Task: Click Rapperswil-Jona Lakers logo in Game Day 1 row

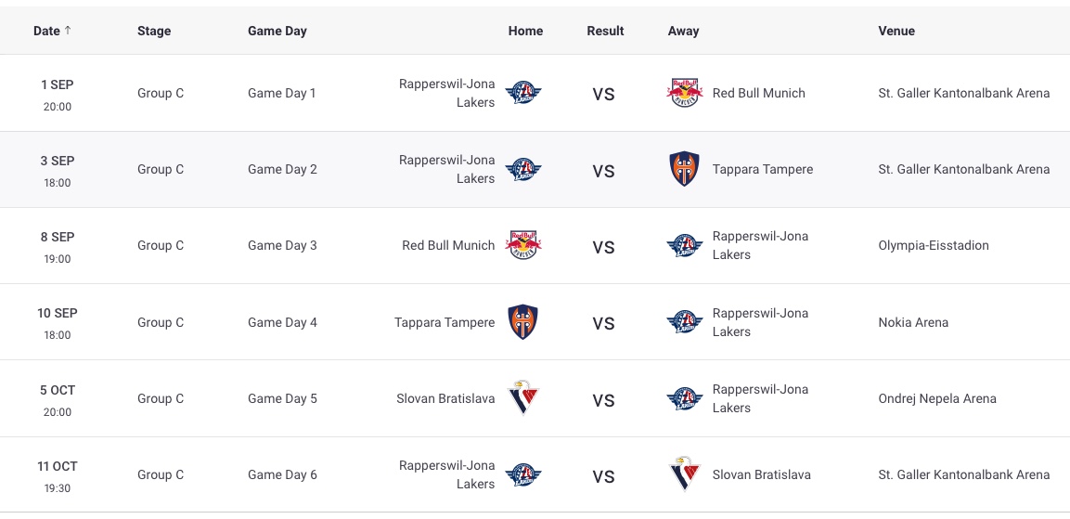Action: click(x=523, y=93)
